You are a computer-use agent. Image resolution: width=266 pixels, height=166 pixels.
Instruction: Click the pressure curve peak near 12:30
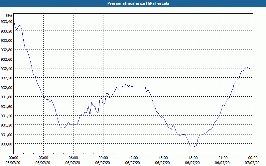tap(139, 79)
